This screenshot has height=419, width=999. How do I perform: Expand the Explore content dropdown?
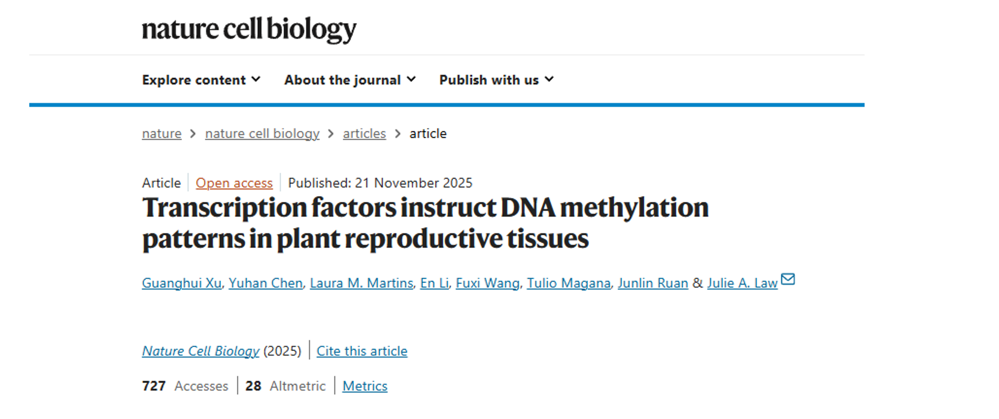click(201, 80)
